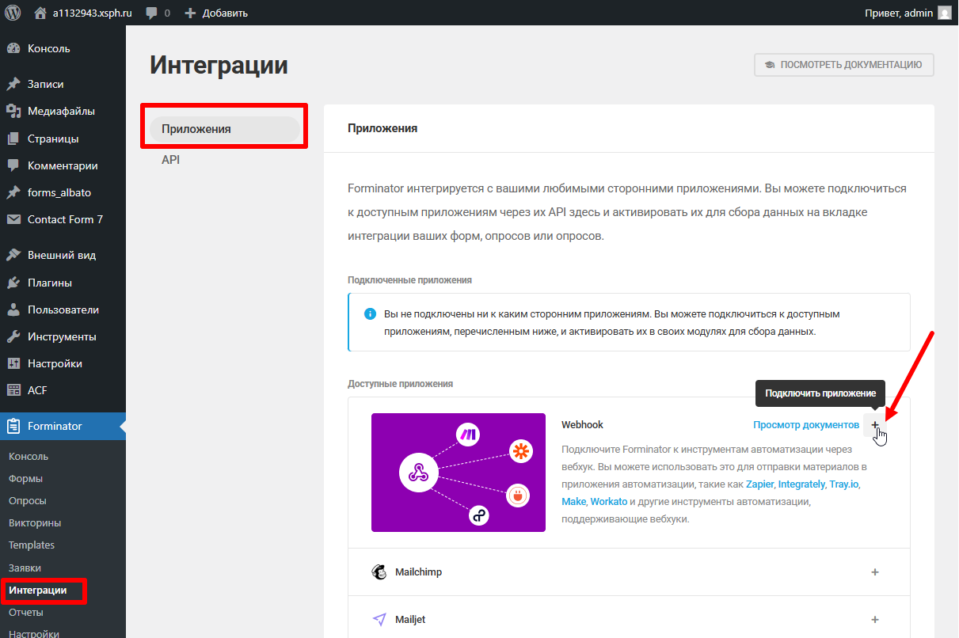Viewport: 959px width, 638px height.
Task: Click the Webhook integration purple thumbnail
Action: click(x=458, y=473)
